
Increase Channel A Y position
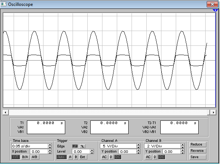(x=138, y=150)
